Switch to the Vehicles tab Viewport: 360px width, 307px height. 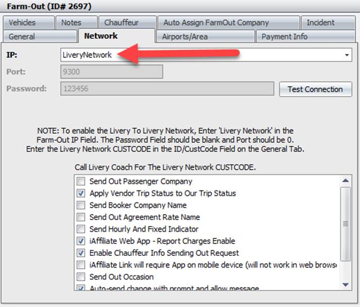29,22
